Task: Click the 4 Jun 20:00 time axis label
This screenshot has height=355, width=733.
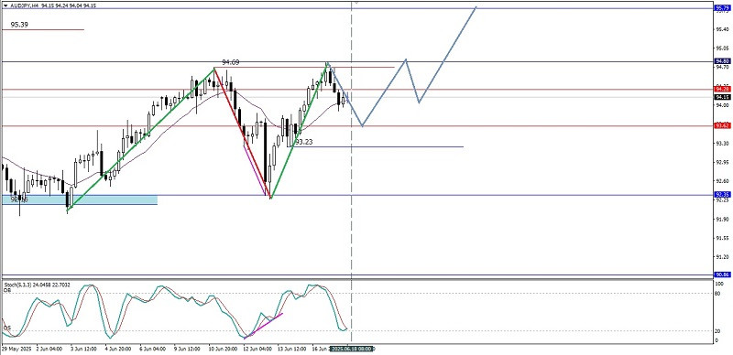Action: 119,349
